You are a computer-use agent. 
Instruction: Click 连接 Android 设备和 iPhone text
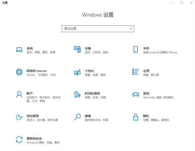pyautogui.click(x=160, y=52)
